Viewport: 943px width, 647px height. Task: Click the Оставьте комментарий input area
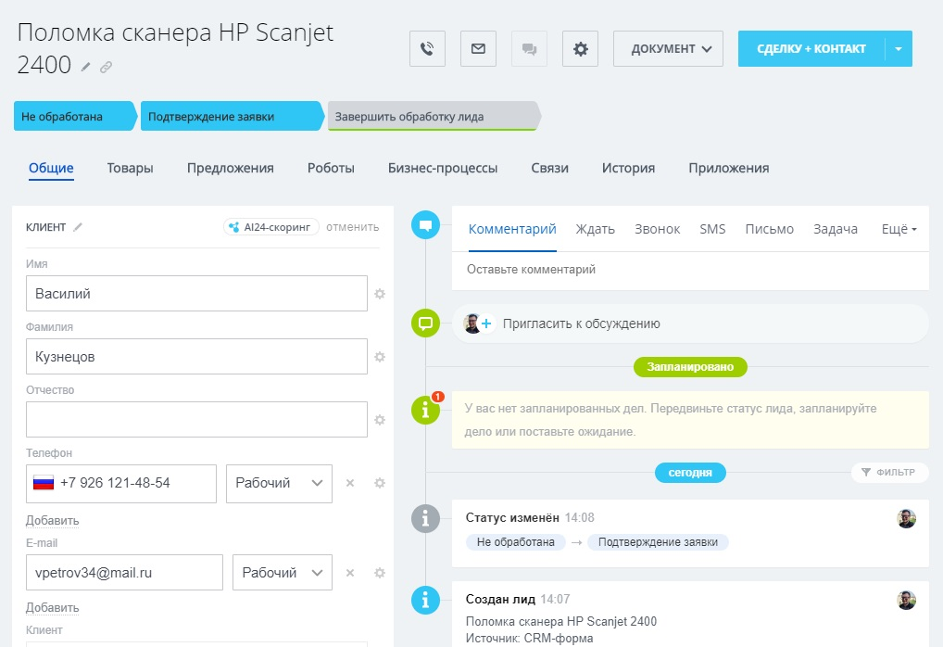[690, 271]
